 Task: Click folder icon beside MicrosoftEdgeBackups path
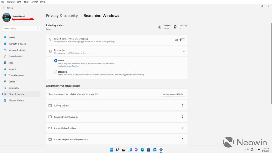click(50, 139)
